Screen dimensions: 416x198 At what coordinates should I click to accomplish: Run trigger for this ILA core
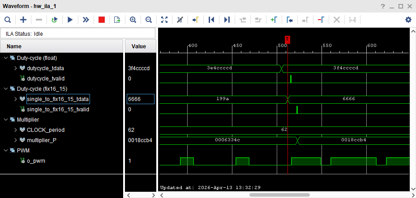coord(70,20)
